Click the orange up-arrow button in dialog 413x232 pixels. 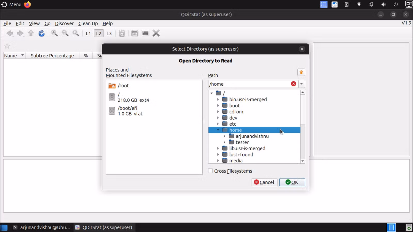[x=301, y=72]
